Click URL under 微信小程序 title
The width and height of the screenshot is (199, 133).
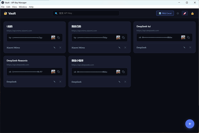pyautogui.click(x=83, y=65)
